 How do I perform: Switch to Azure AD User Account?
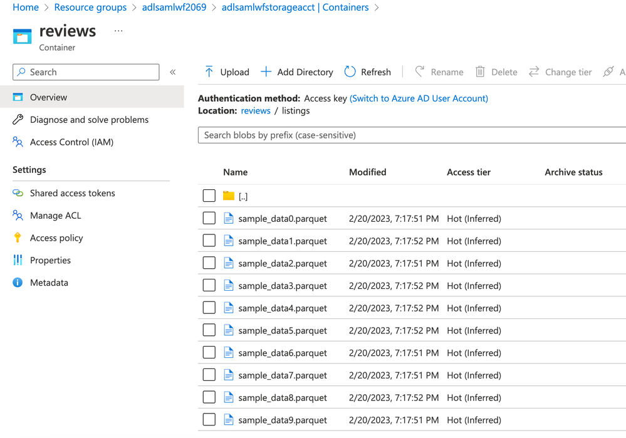pos(419,98)
